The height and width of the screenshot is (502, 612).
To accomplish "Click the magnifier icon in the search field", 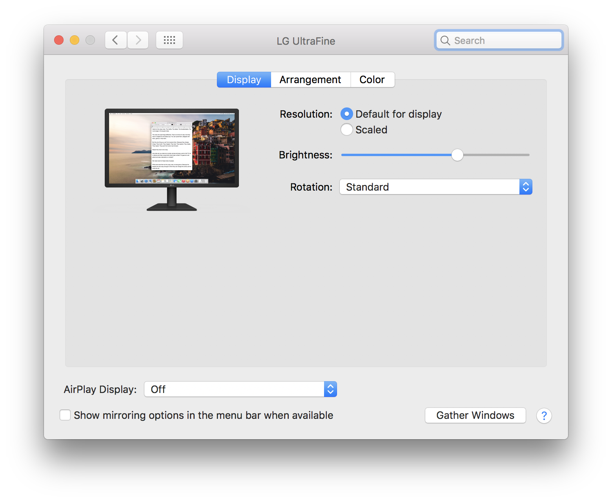I will (x=445, y=40).
